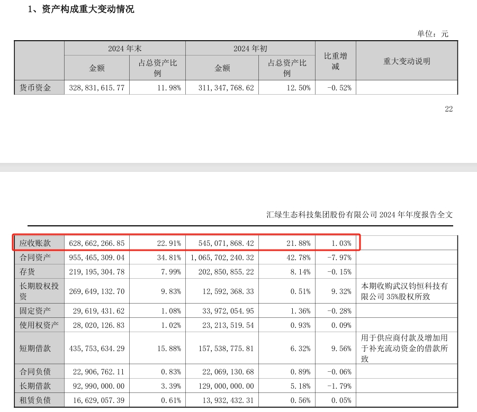Image resolution: width=477 pixels, height=412 pixels.
Task: Select the 使用权资产 row label
Action: click(39, 325)
